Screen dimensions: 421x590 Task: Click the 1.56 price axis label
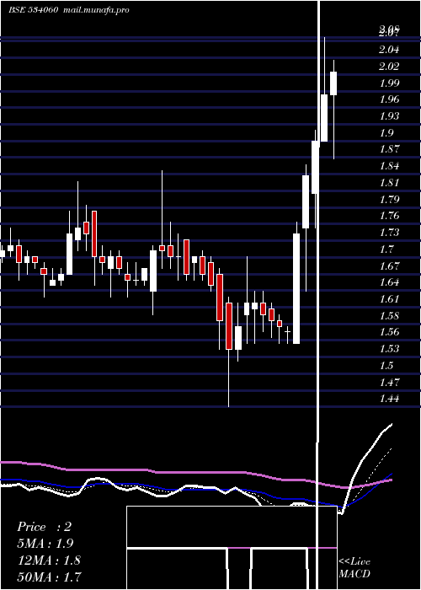[389, 332]
